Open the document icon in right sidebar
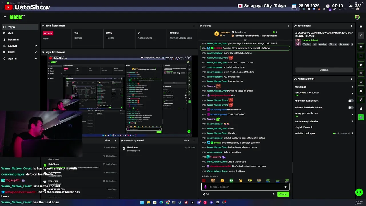The image size is (366, 206). coord(361,65)
